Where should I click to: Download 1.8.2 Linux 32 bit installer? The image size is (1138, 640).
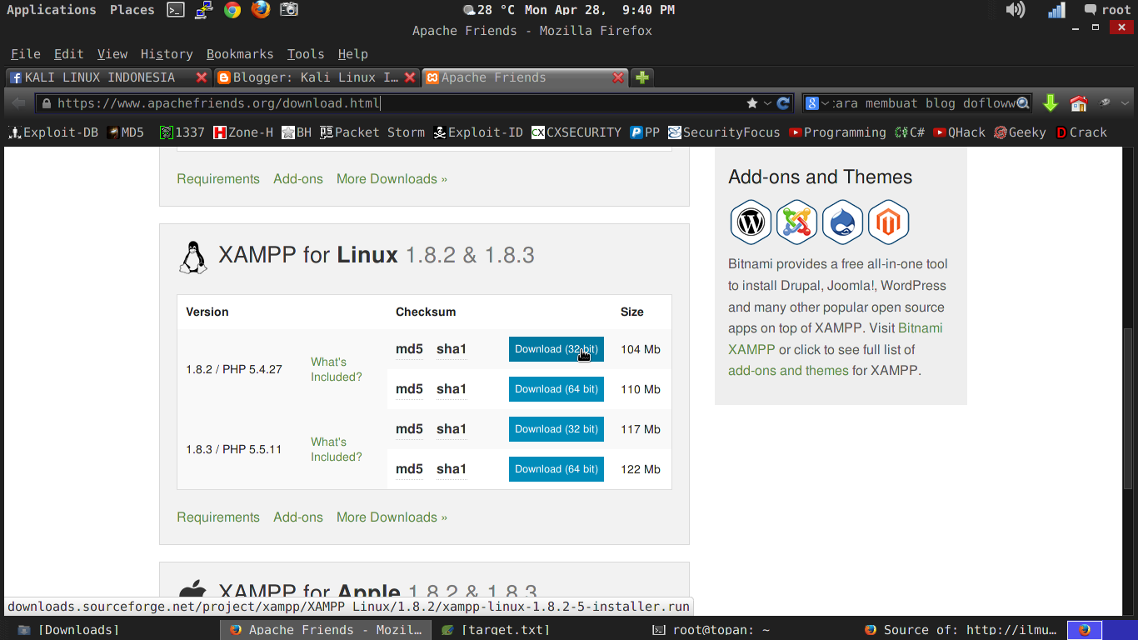tap(557, 349)
